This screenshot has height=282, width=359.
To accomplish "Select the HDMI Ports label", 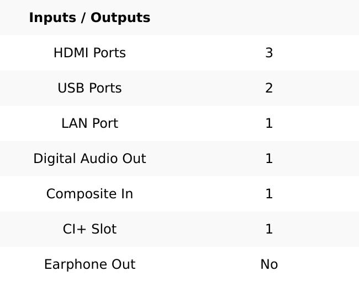I will pyautogui.click(x=89, y=53).
